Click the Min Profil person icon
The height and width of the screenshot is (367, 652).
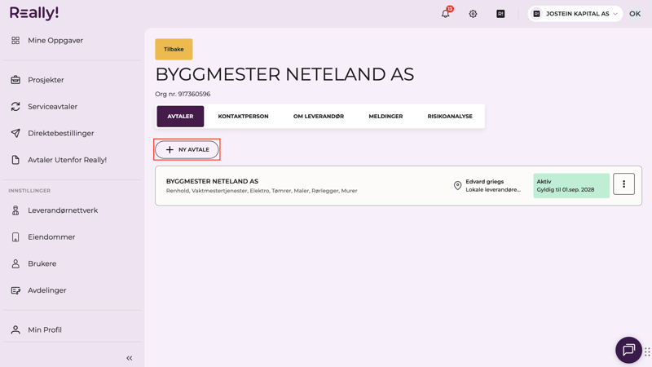coord(15,329)
